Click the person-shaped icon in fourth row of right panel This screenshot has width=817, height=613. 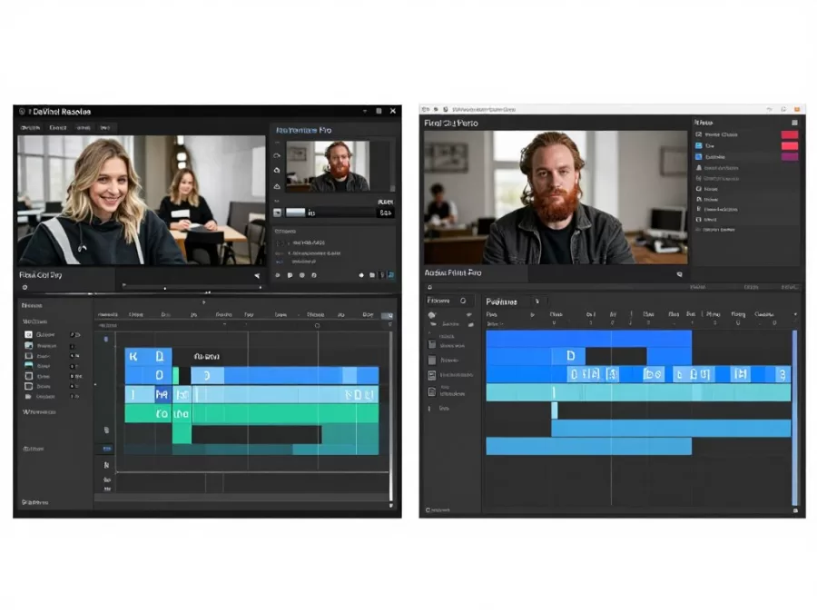tap(699, 168)
